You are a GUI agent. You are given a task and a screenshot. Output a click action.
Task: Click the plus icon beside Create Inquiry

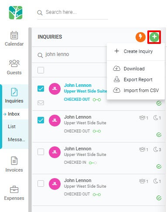(x=116, y=51)
